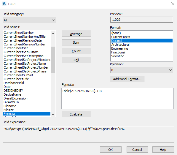Select CurrentSheetSetDescription field name

(x=27, y=56)
